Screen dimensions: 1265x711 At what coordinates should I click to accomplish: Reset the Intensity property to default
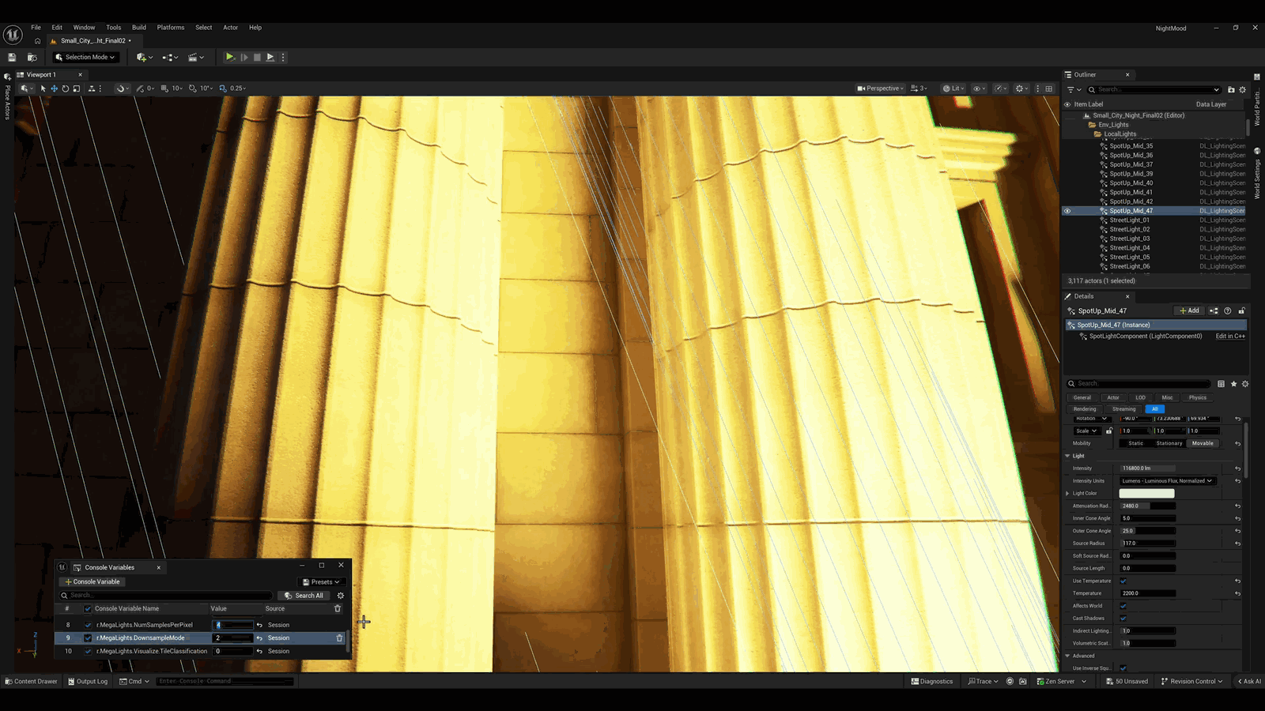tap(1238, 468)
